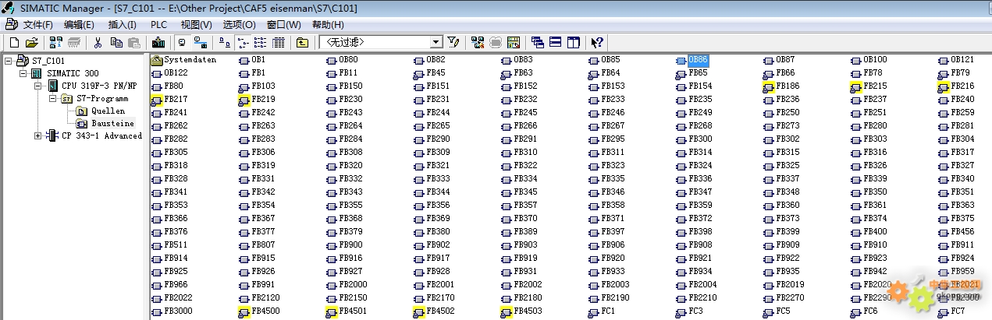
Task: Open the 窗口(W) menu
Action: point(283,24)
